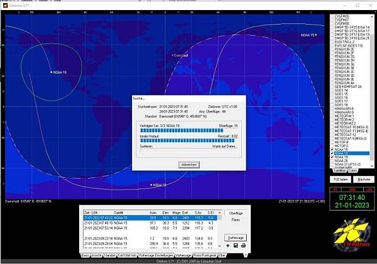Open the Basis tab

(x=85, y=255)
